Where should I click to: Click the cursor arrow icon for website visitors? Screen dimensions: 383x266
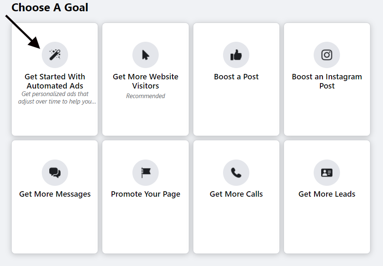[145, 54]
